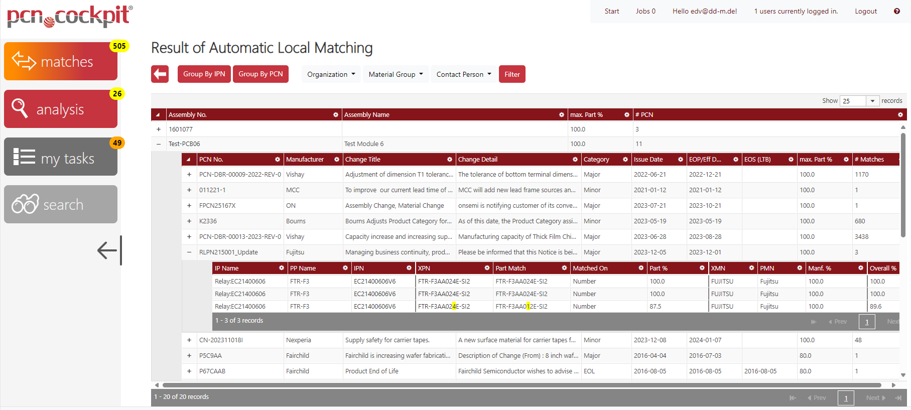Click the pcn cockpit logo
Image resolution: width=911 pixels, height=410 pixels.
pos(70,16)
